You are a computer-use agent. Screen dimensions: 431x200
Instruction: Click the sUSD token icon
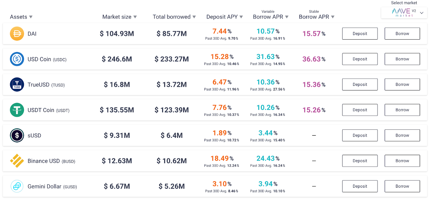[17, 135]
